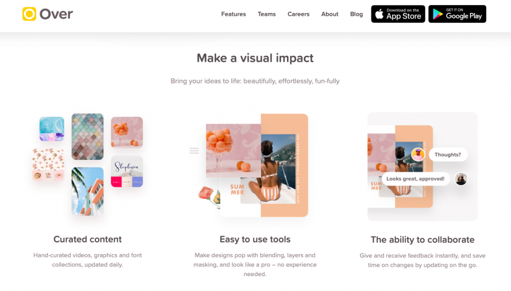Viewport: 511px width, 291px height.
Task: Choose the orange fruit bowl thumbnail
Action: 127,132
